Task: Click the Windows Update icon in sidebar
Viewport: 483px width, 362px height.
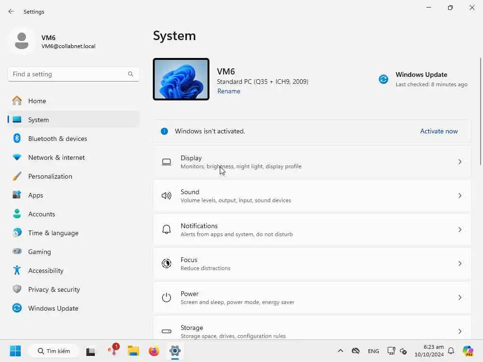Action: click(x=17, y=308)
